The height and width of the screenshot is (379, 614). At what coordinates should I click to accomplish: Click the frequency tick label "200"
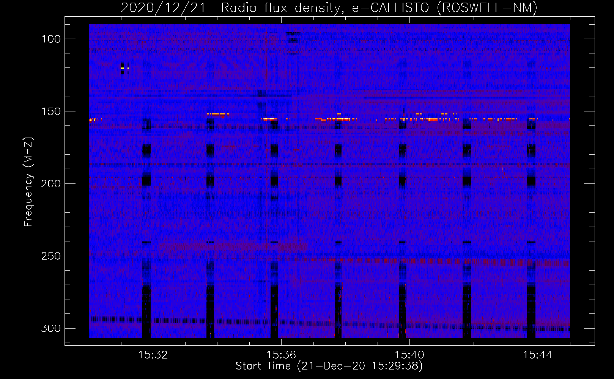tap(51, 184)
